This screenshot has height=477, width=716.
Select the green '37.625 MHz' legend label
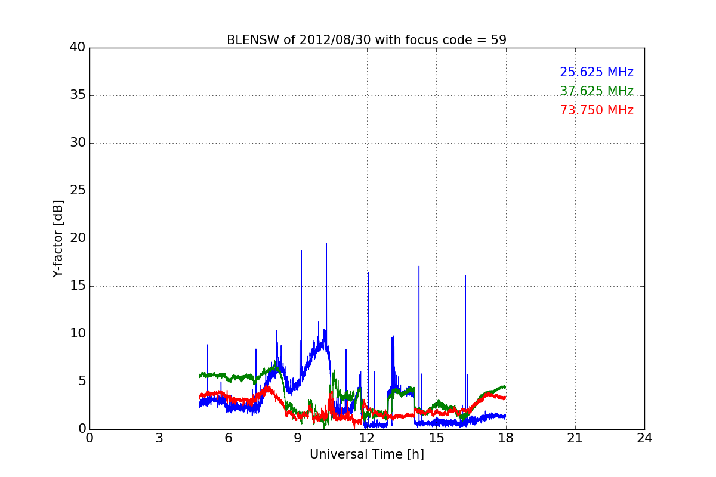click(x=597, y=91)
